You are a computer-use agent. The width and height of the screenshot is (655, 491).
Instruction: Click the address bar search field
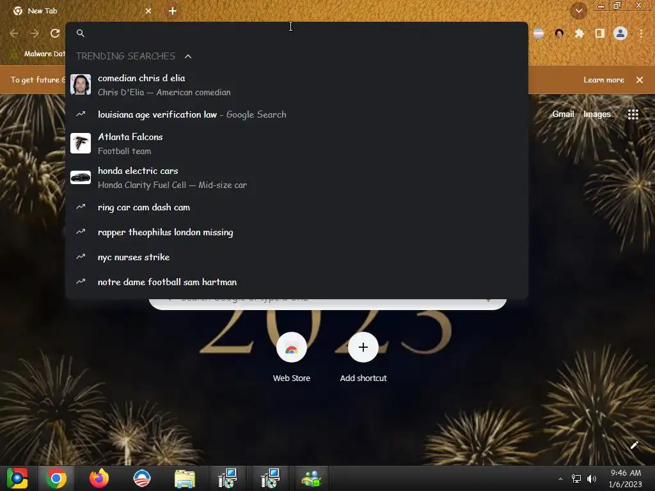coord(297,33)
